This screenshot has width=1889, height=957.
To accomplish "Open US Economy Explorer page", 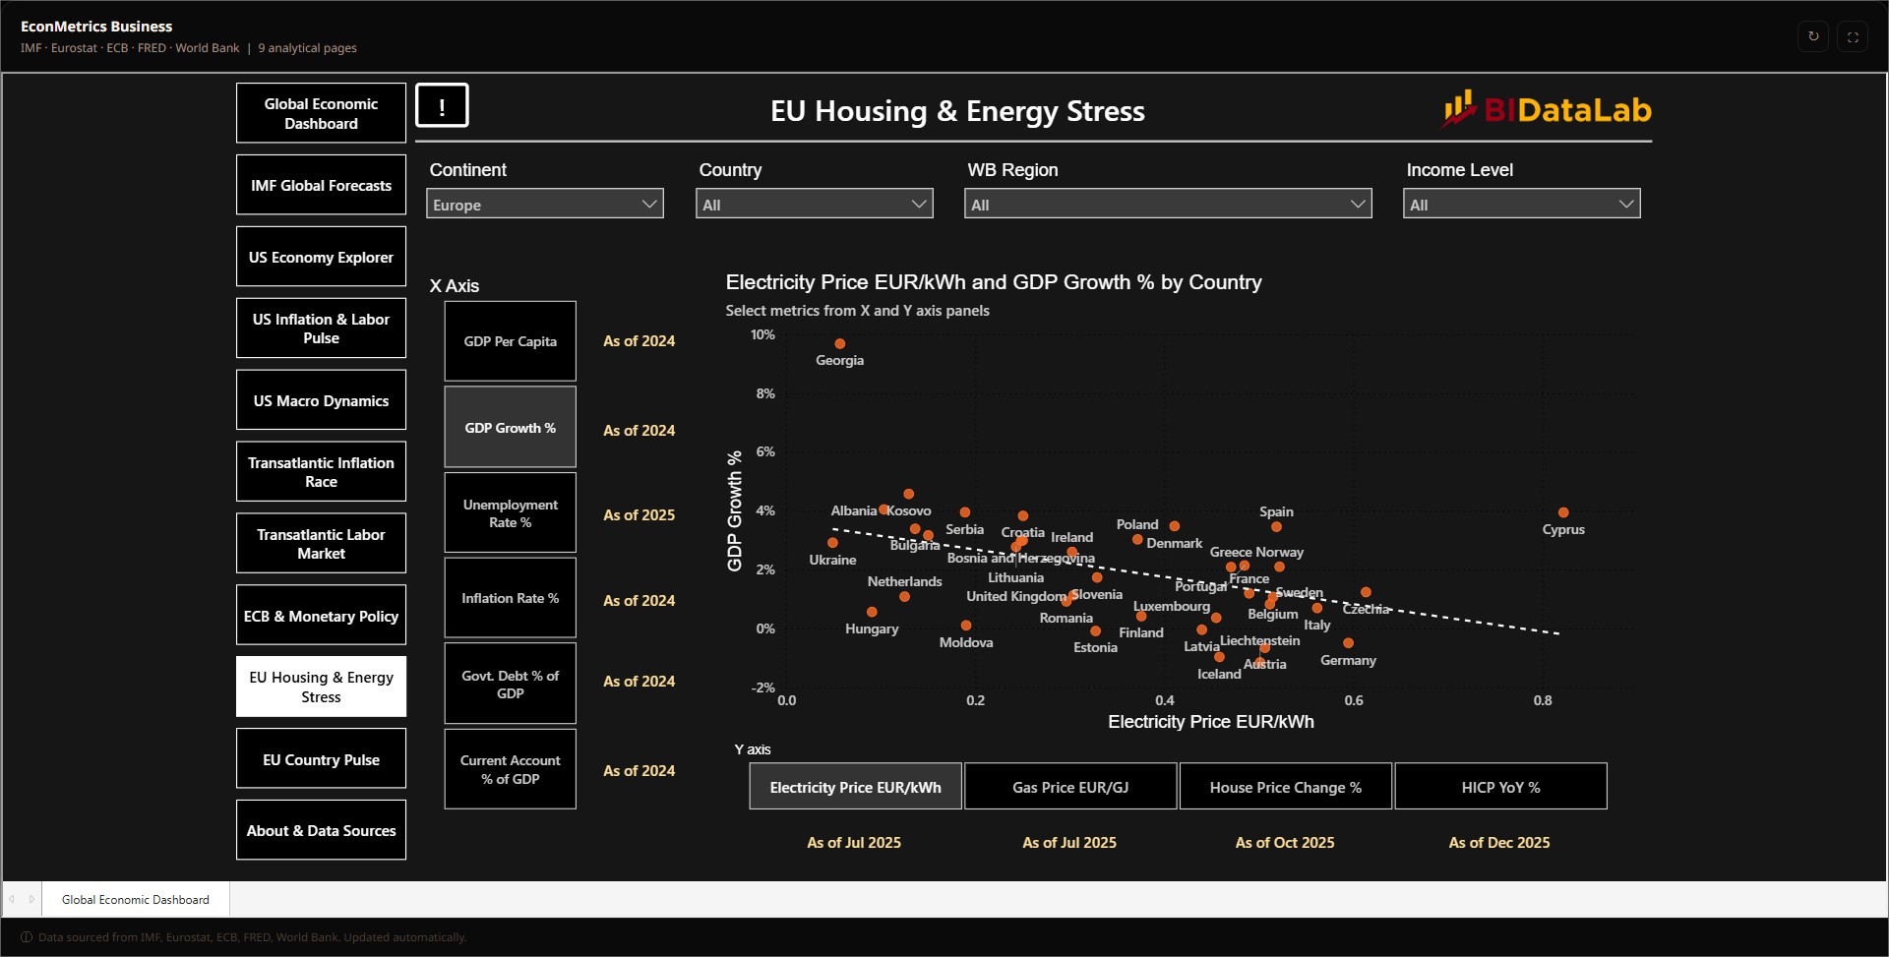I will (x=321, y=257).
